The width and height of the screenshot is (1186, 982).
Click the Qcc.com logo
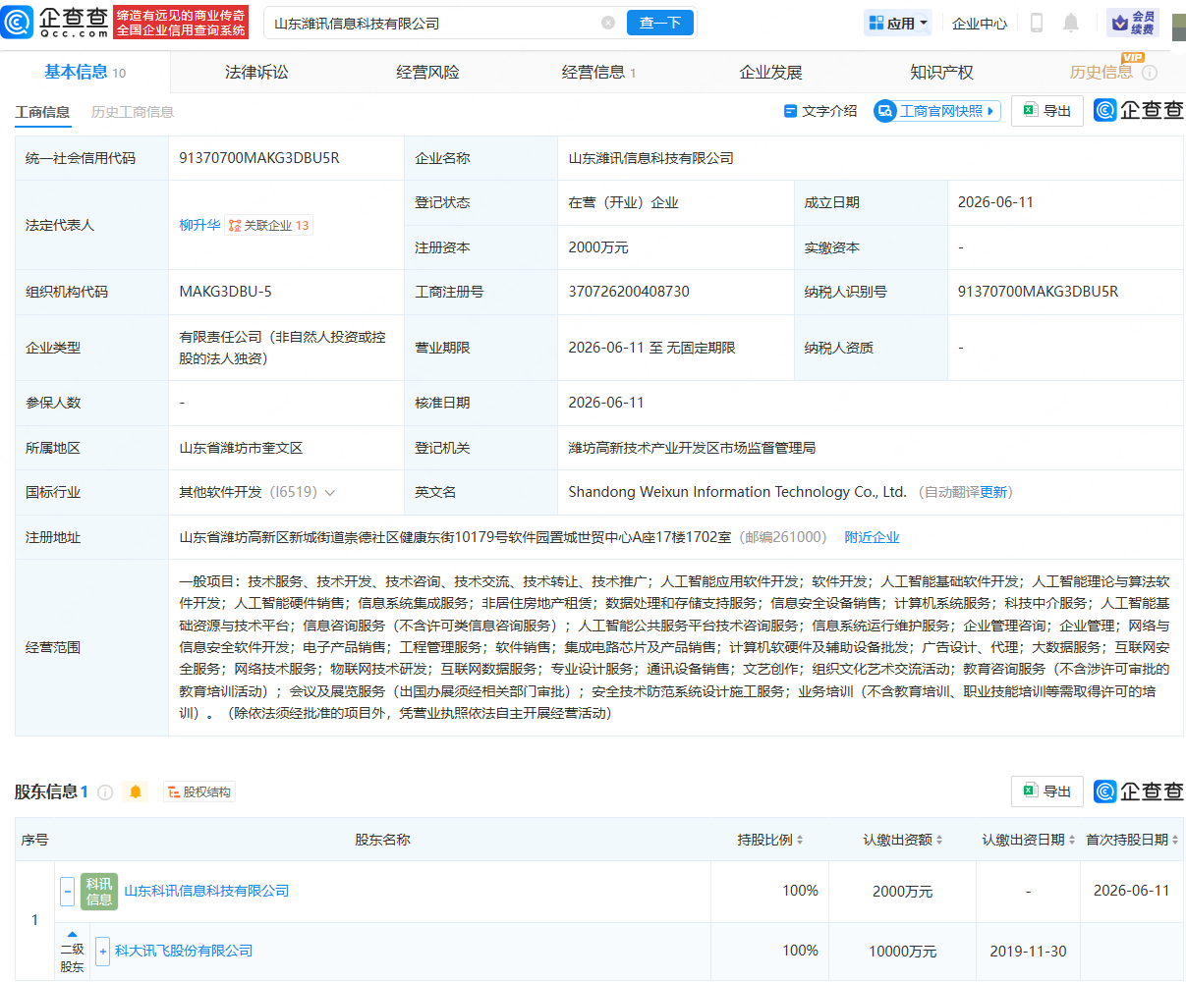(x=56, y=22)
